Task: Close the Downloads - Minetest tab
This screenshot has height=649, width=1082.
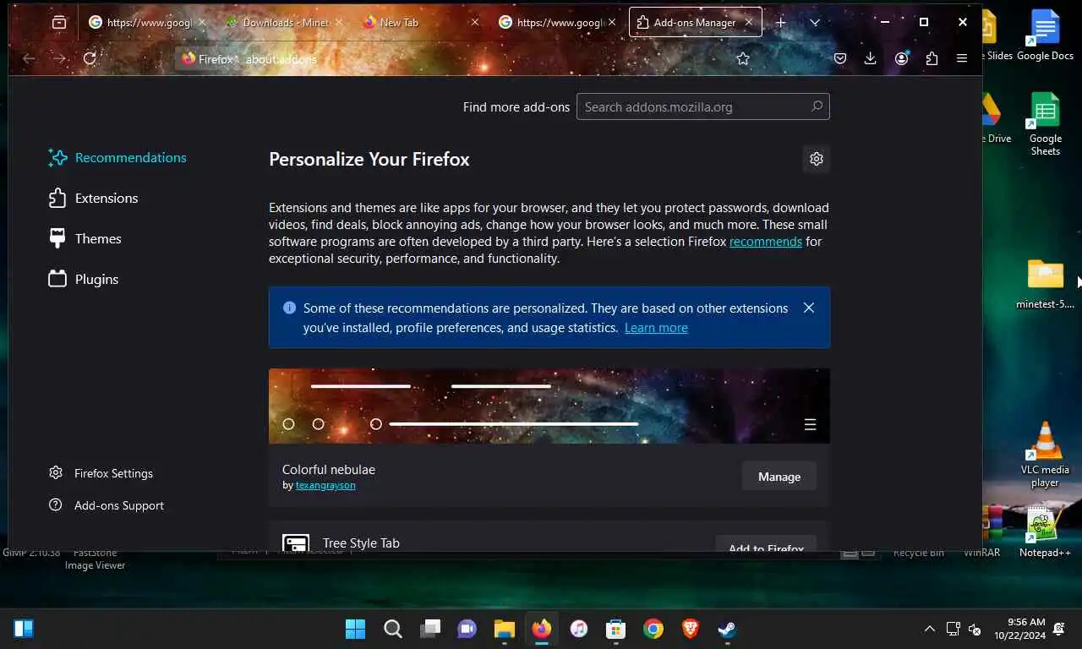Action: coord(338,23)
